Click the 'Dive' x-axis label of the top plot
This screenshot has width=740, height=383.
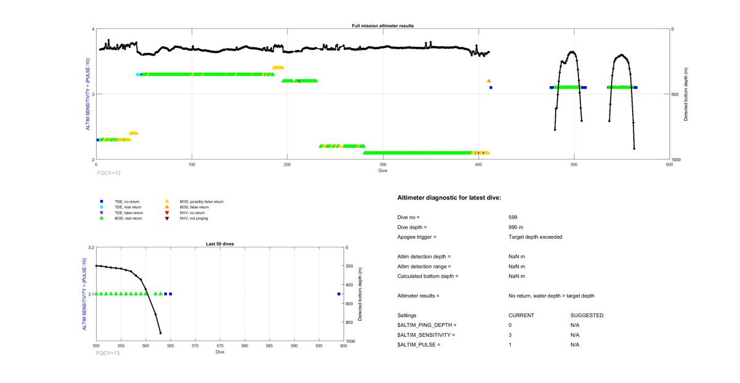pyautogui.click(x=383, y=170)
